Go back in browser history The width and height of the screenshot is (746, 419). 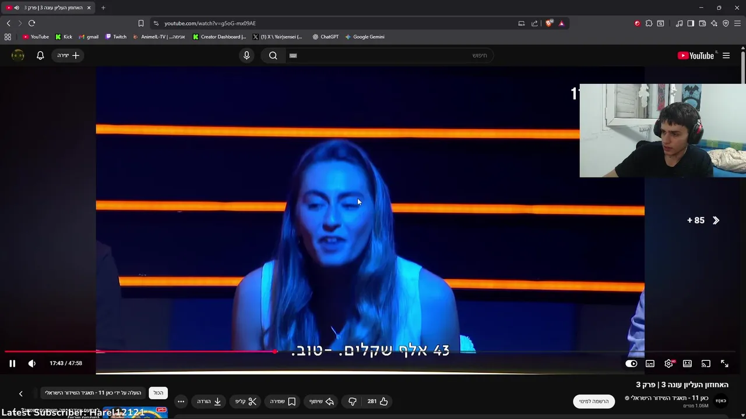coord(8,23)
